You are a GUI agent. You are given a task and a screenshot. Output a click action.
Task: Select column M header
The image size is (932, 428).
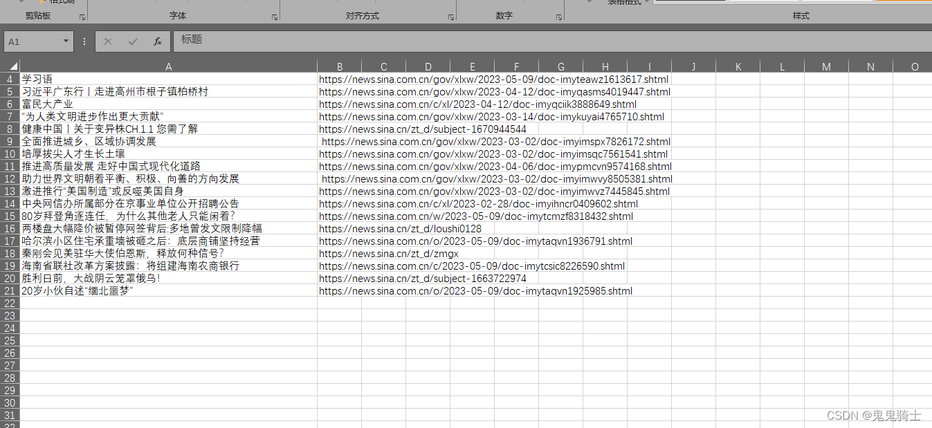point(827,66)
